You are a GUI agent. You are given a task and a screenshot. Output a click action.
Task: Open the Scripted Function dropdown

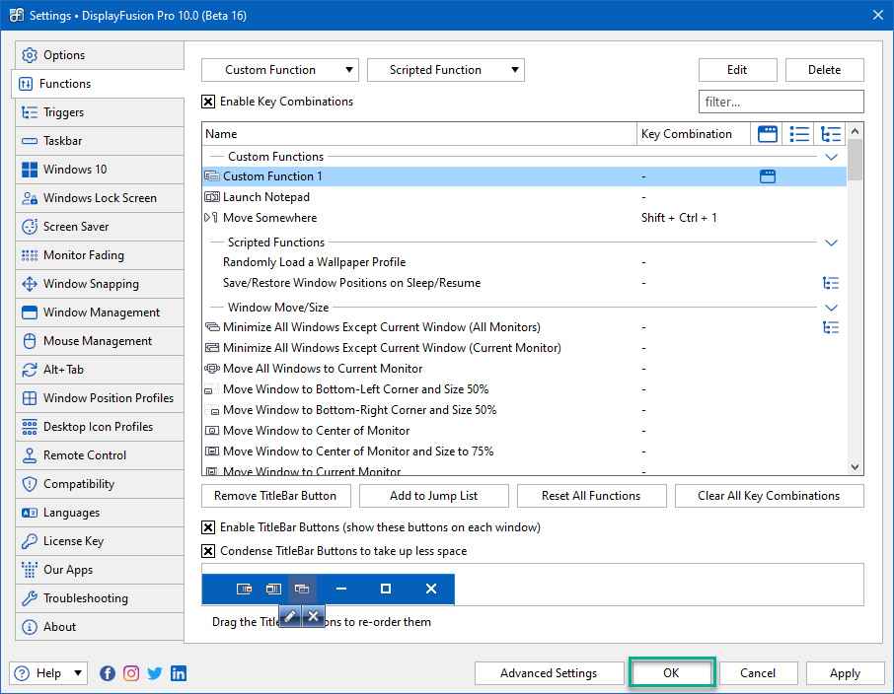445,70
